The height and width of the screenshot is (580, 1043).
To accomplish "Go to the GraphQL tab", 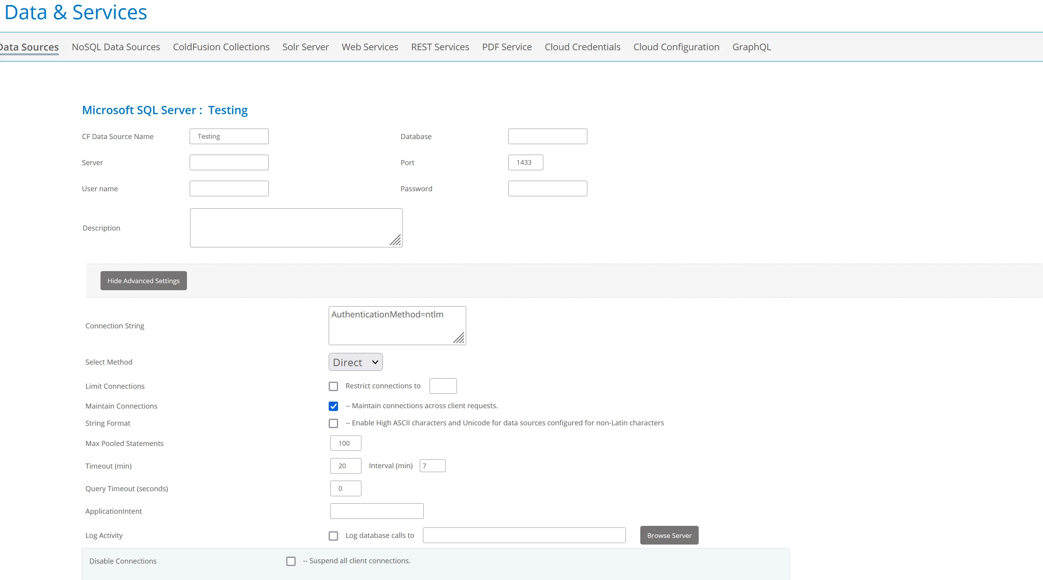I will coord(751,47).
